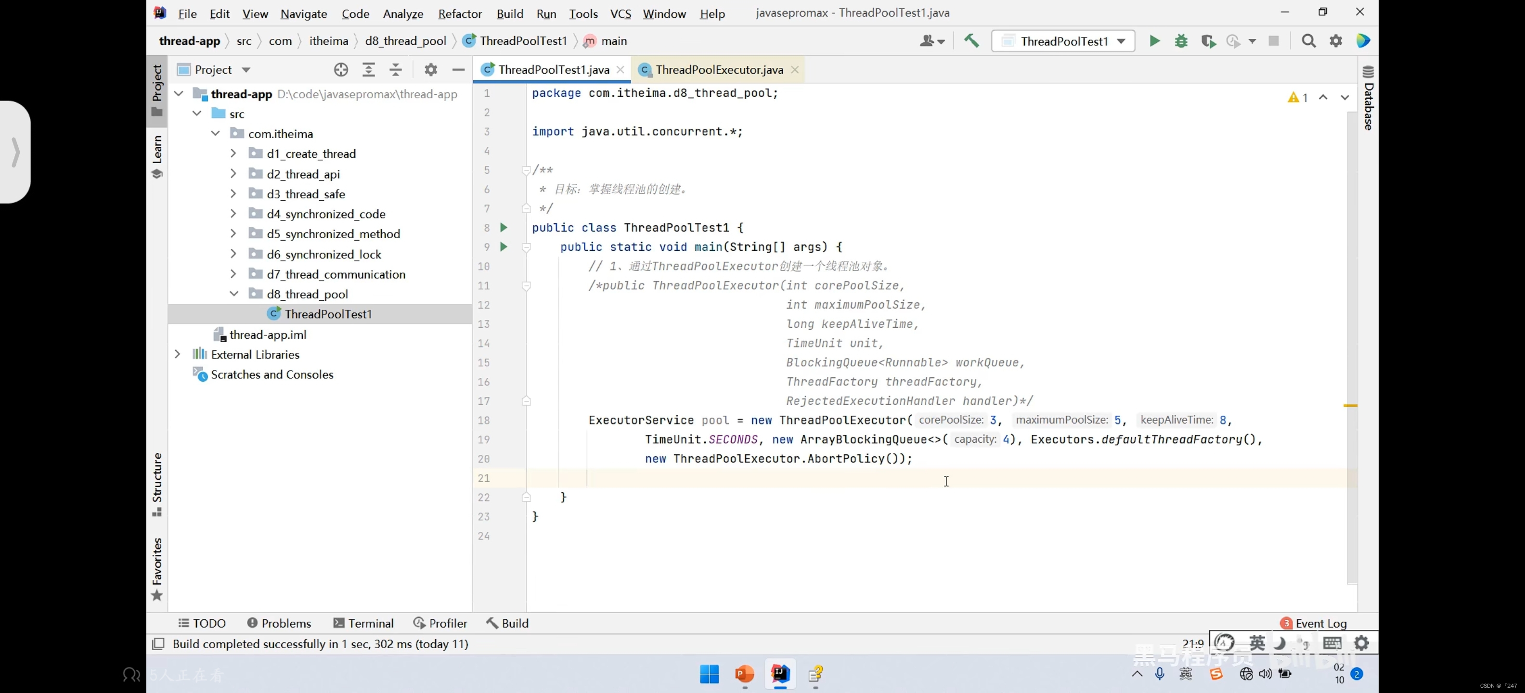This screenshot has height=693, width=1525.
Task: Collapse the d8_thread_pool package
Action: coord(234,294)
